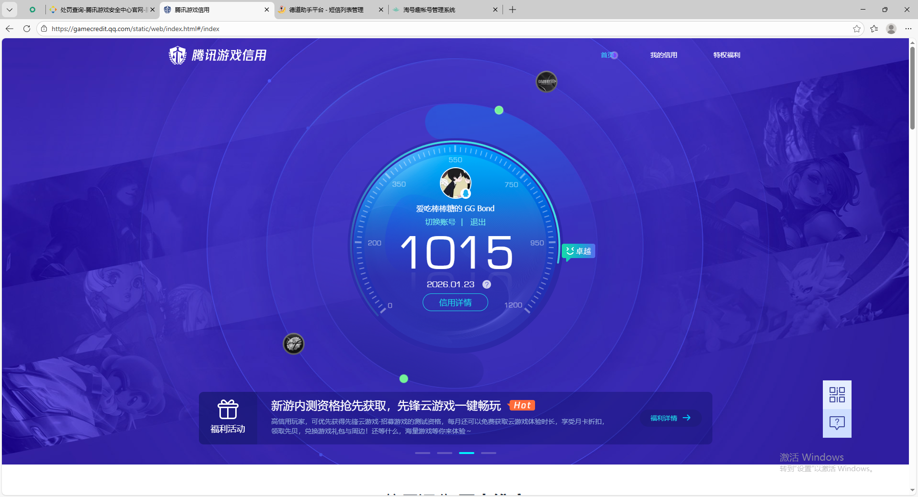918x497 pixels.
Task: Click 切换账号 to switch accounts
Action: (x=440, y=222)
